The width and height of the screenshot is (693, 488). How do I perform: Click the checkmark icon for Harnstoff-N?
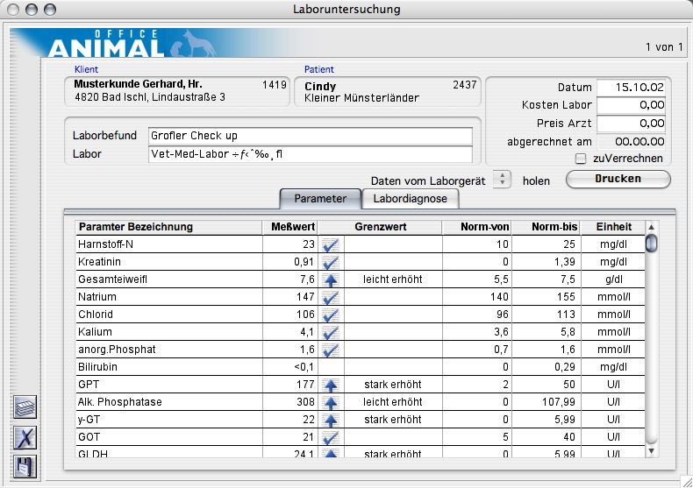tap(331, 244)
